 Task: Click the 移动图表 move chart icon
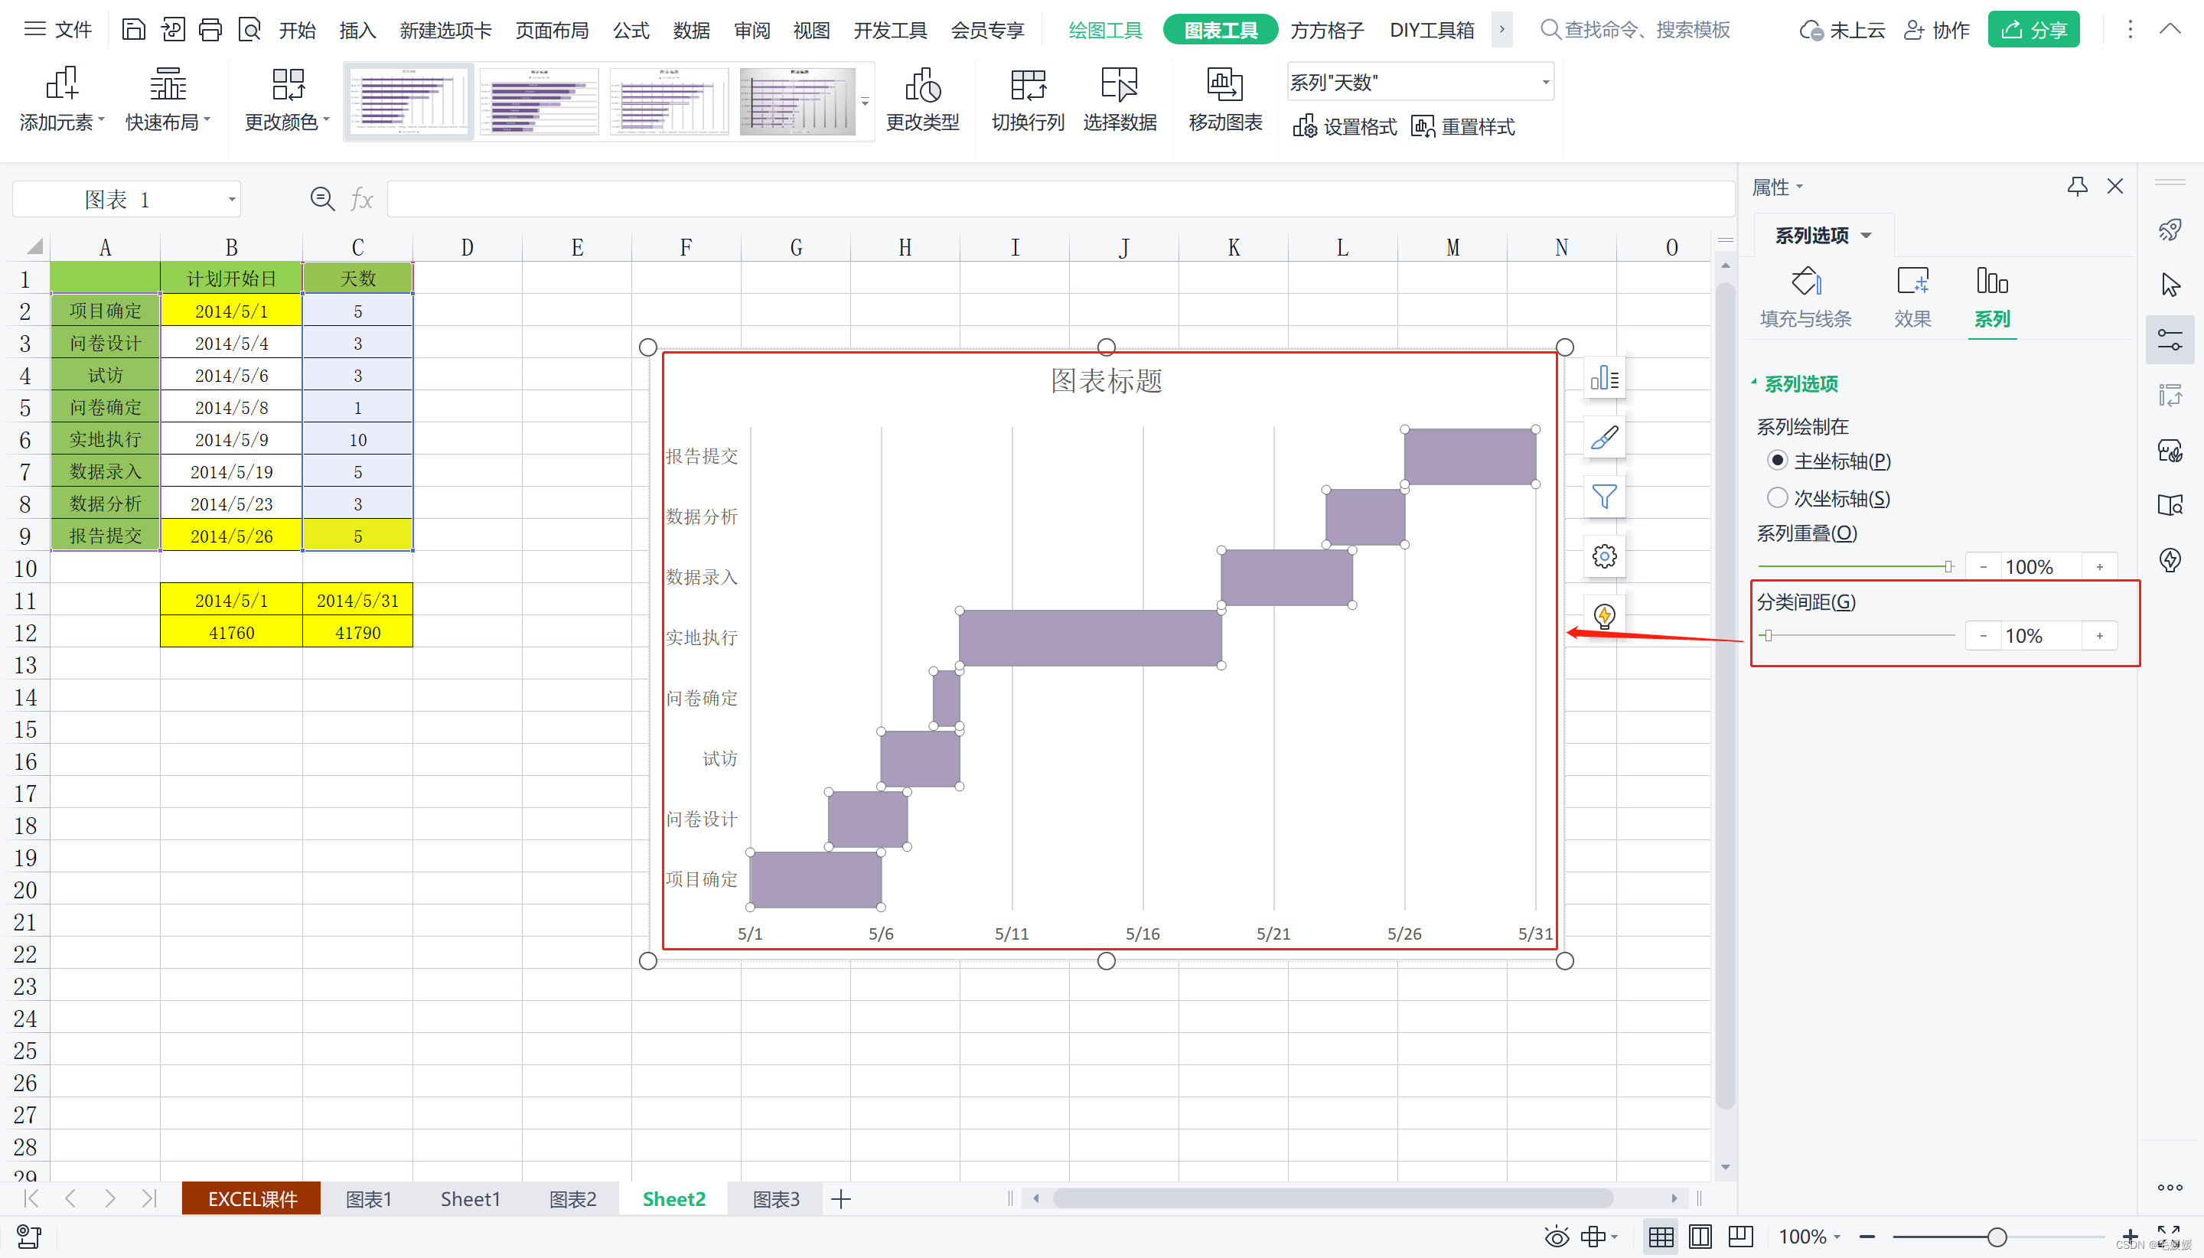tap(1224, 86)
